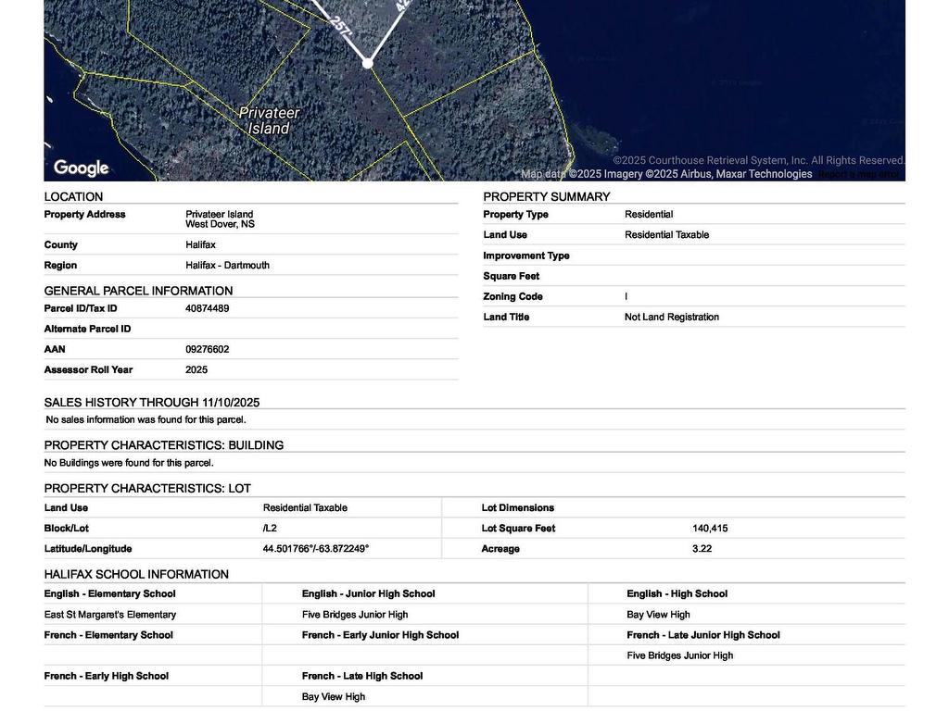The image size is (949, 711).
Task: Click the 'English - Elementary School' column header
Action: point(109,594)
